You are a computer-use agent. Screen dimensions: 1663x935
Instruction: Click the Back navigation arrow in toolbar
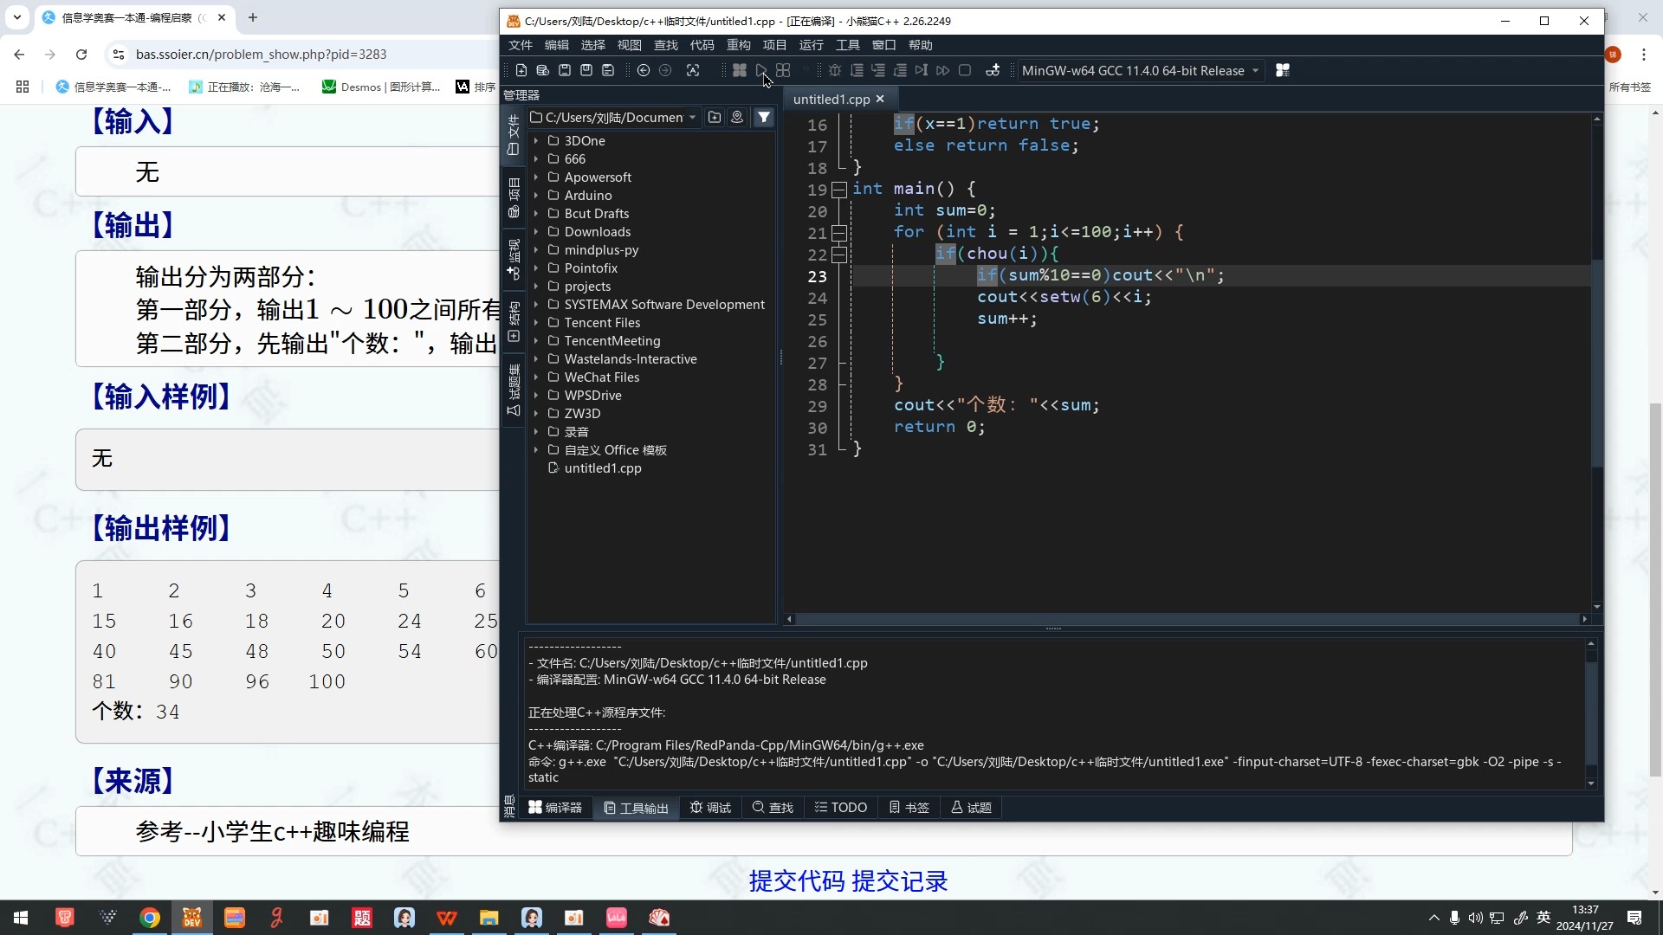click(644, 71)
